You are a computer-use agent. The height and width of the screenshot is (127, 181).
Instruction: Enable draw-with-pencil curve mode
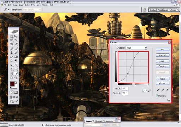tap(149, 91)
